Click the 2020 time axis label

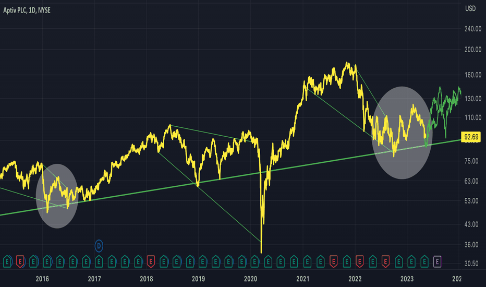click(250, 279)
